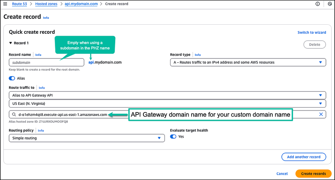The height and width of the screenshot is (180, 335).
Task: Collapse the Record 1 section triangle
Action: pos(10,43)
